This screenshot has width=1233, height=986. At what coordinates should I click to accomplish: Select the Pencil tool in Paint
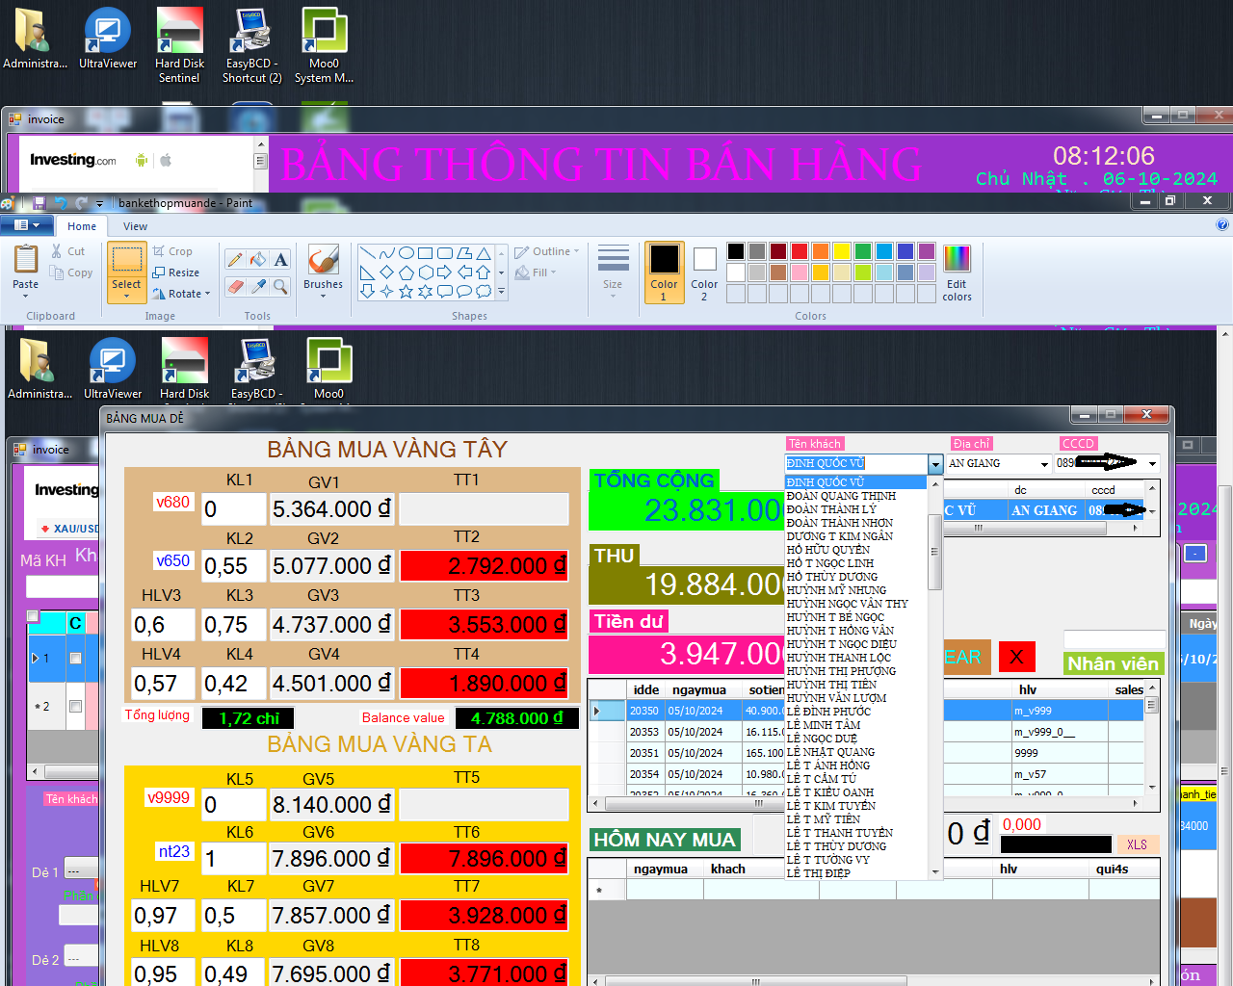[x=235, y=260]
